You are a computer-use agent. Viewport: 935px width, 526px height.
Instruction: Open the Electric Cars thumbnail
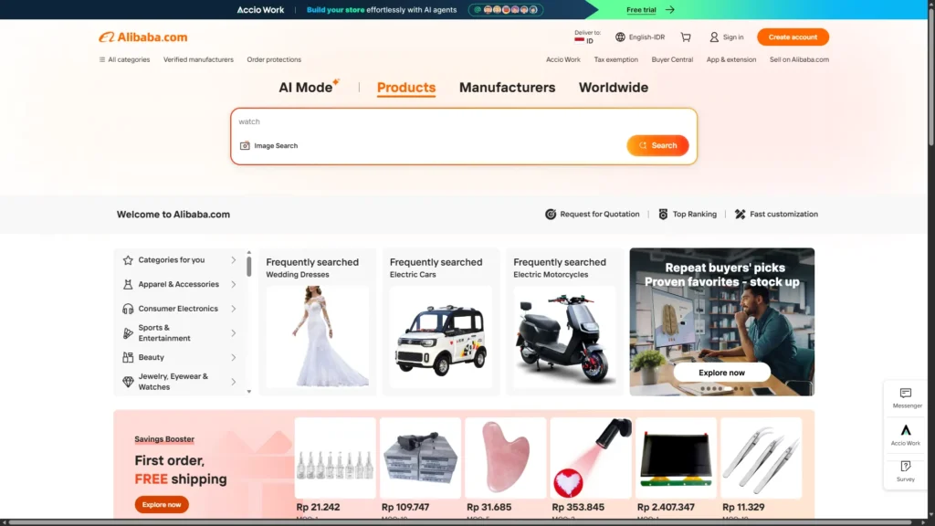pos(441,337)
